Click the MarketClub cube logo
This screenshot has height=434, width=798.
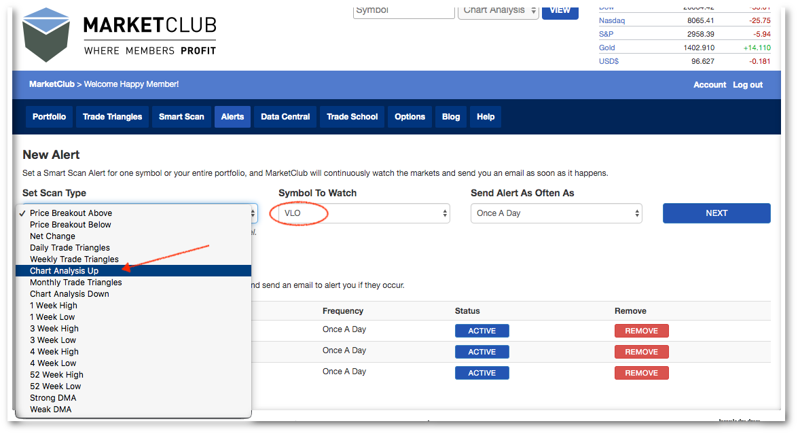pyautogui.click(x=46, y=35)
